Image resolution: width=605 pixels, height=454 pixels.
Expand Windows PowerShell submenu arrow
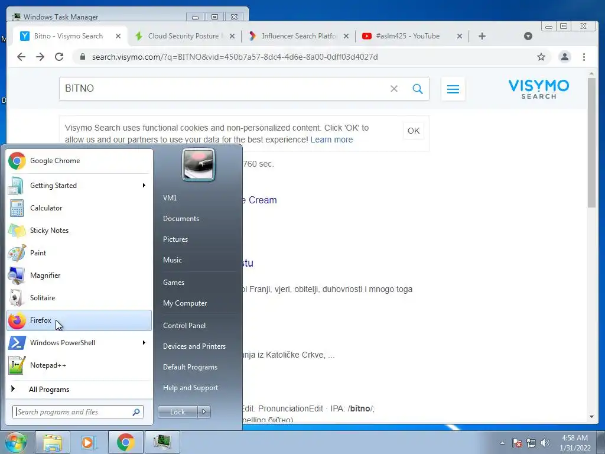click(x=144, y=342)
